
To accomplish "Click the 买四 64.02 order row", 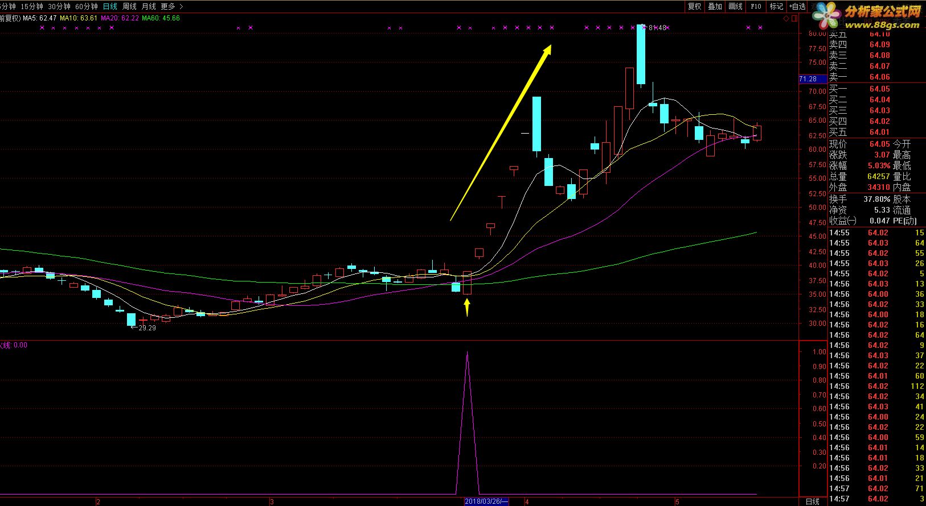I will point(860,121).
